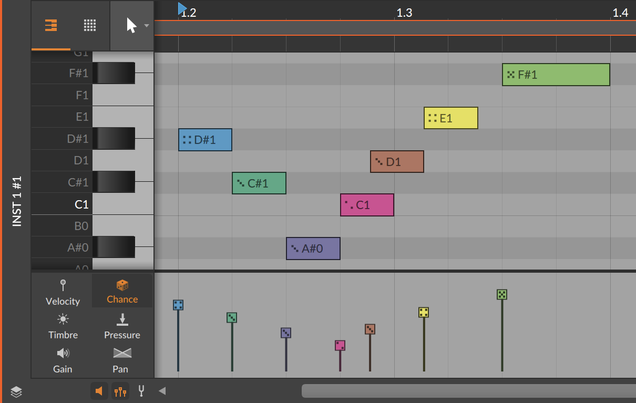Click the layers icon in bottom-left corner
636x403 pixels.
(x=16, y=392)
